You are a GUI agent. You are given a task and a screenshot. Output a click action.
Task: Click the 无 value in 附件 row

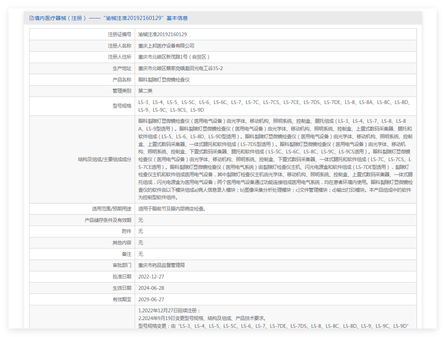coord(141,232)
